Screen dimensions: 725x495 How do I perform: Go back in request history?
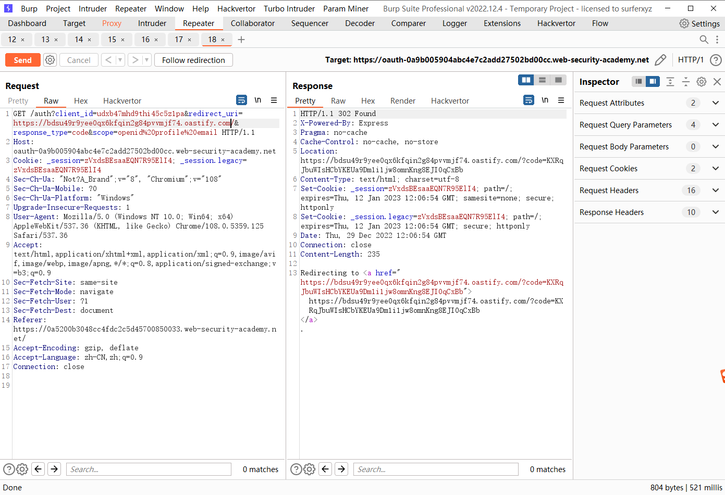(108, 60)
